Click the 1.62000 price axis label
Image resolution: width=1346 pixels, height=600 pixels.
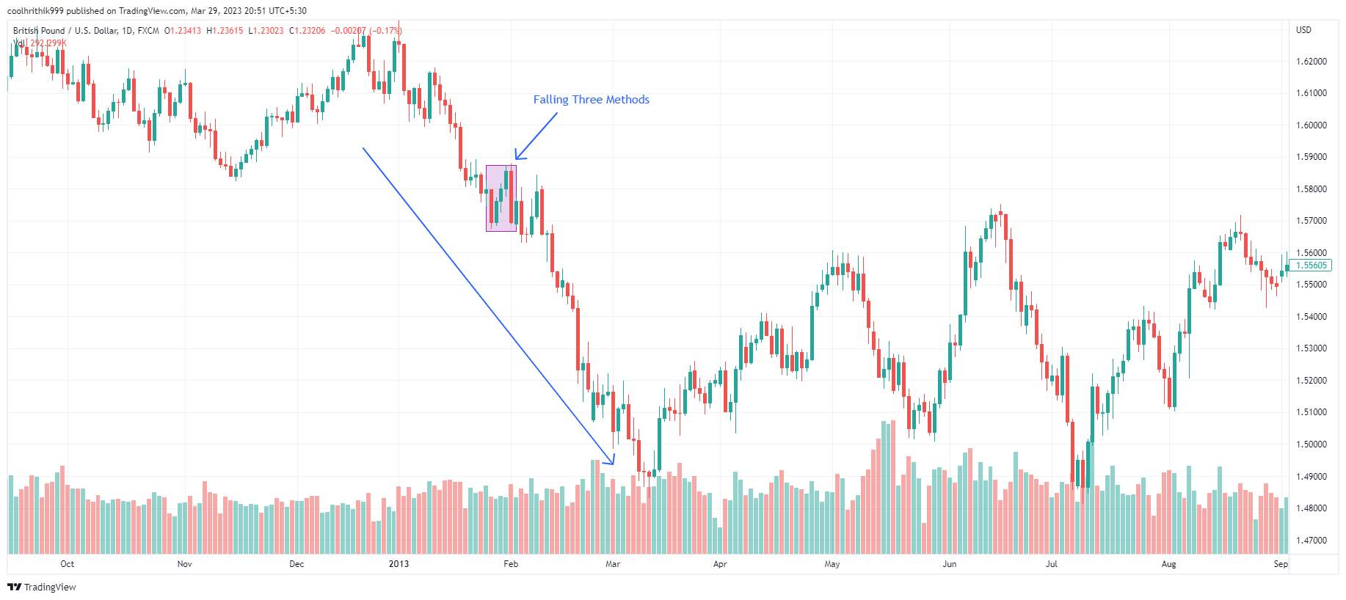point(1312,62)
